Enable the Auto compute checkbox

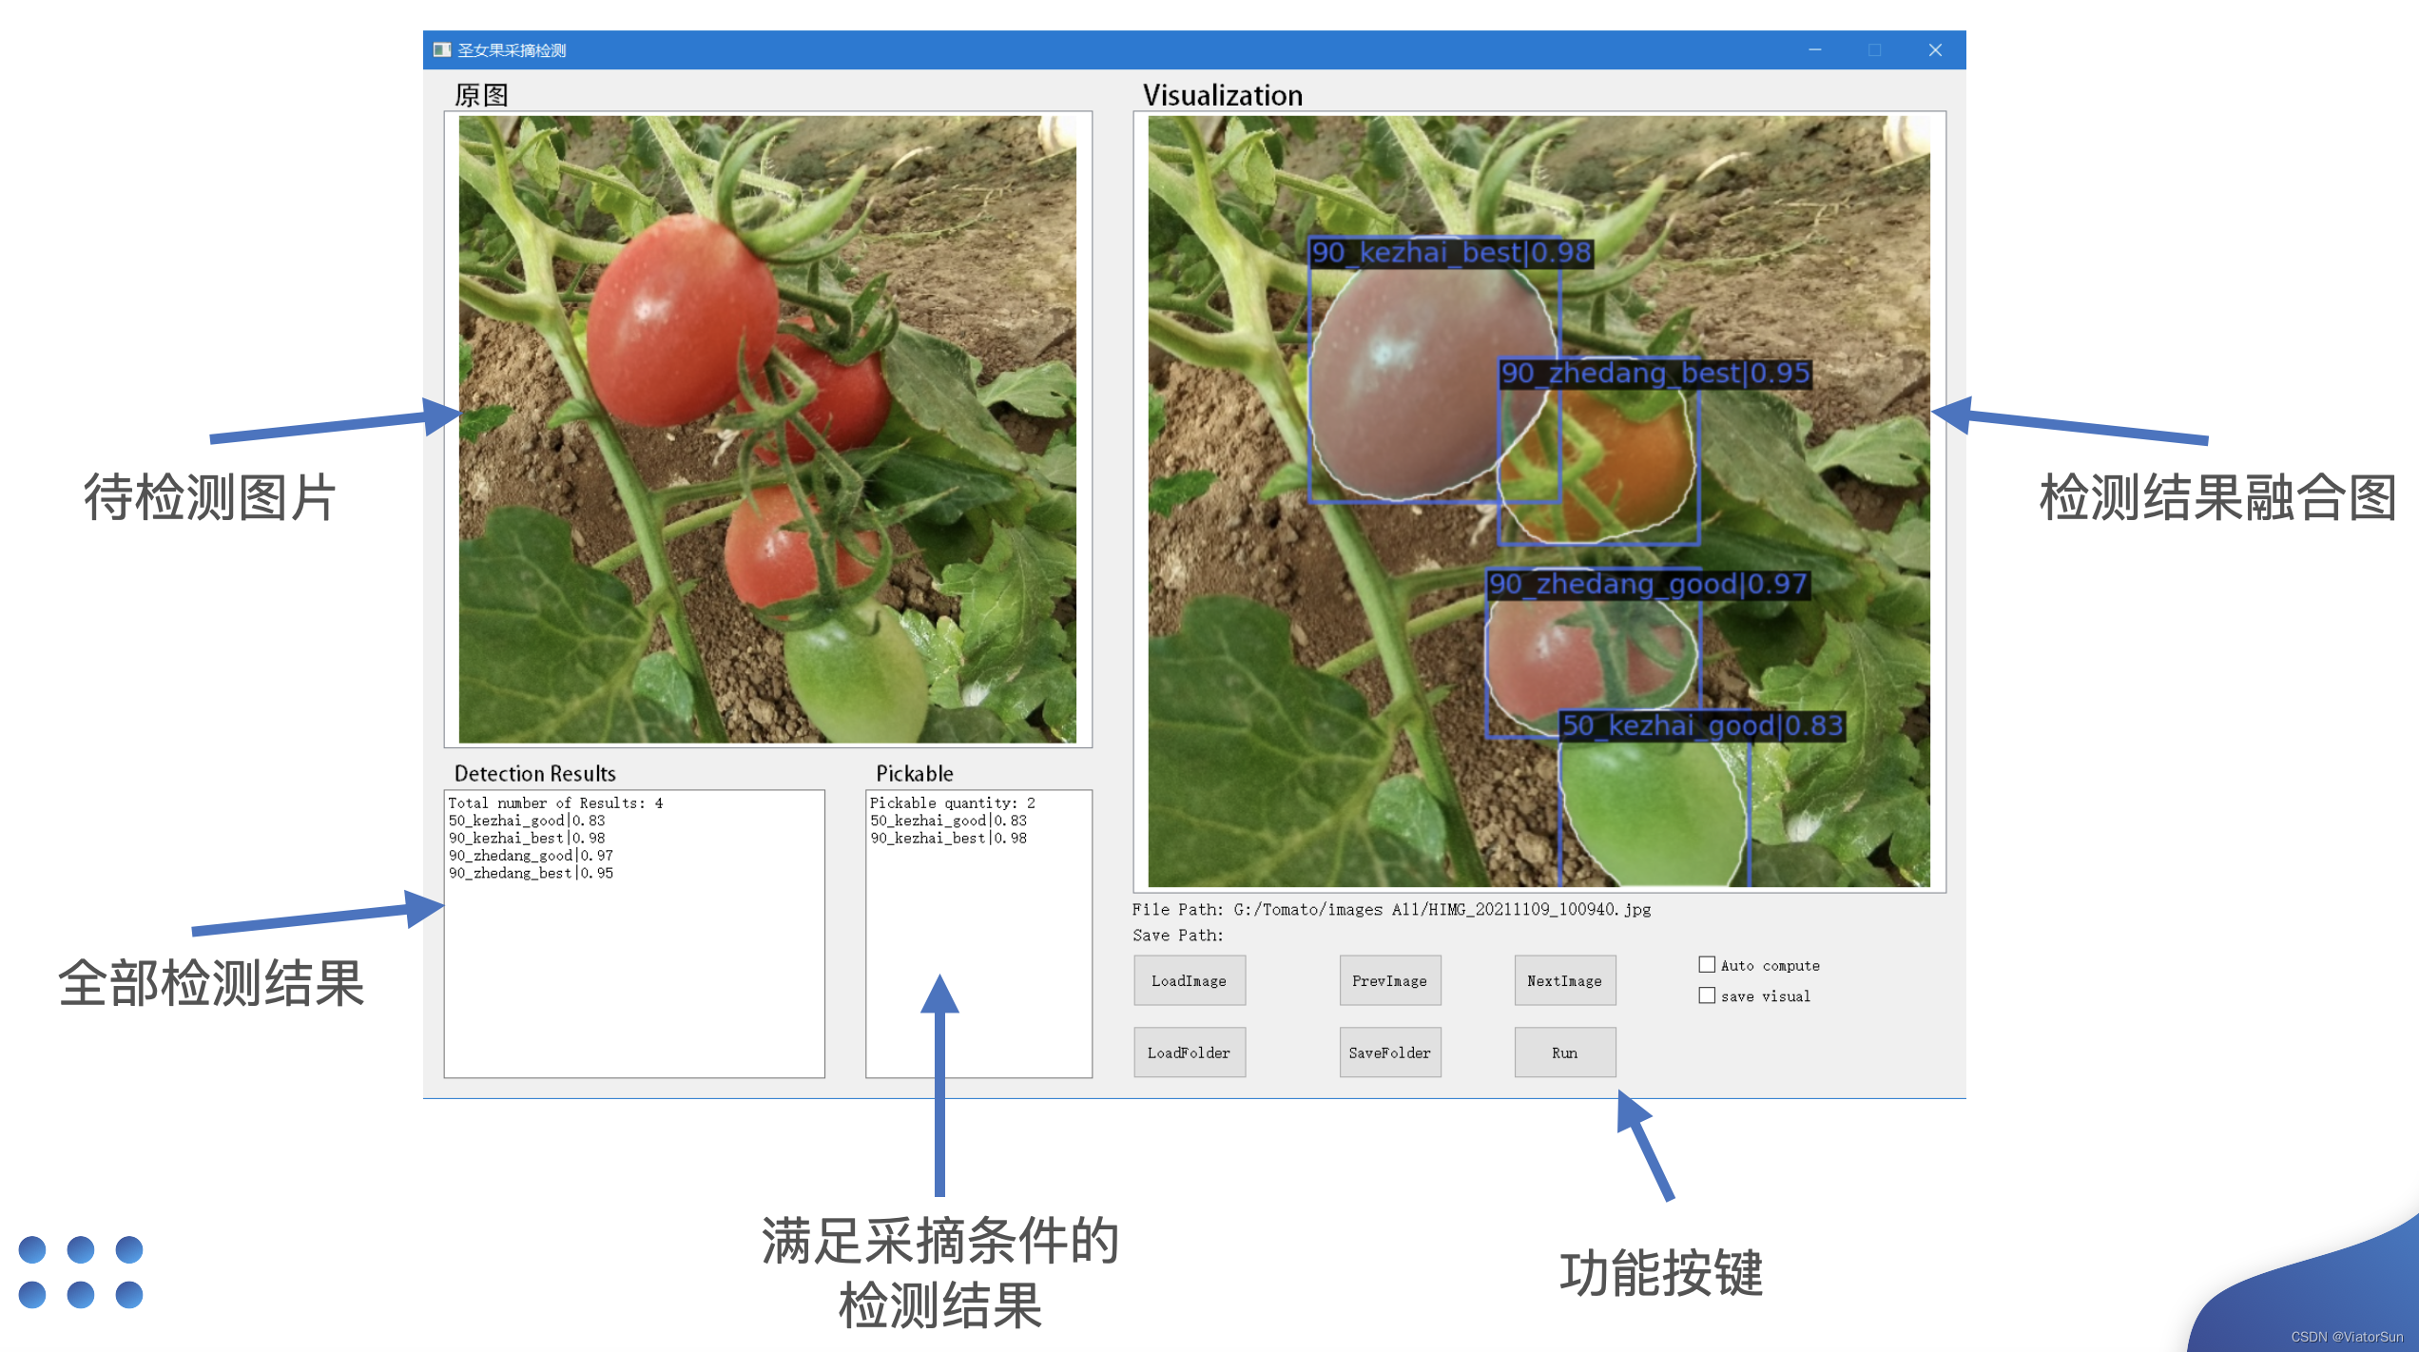(x=1707, y=964)
